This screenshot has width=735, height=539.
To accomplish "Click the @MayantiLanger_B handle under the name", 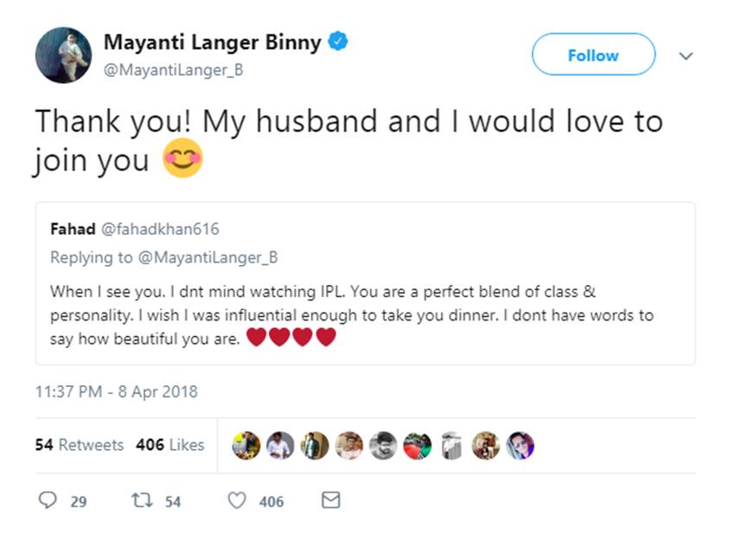I will coord(173,70).
